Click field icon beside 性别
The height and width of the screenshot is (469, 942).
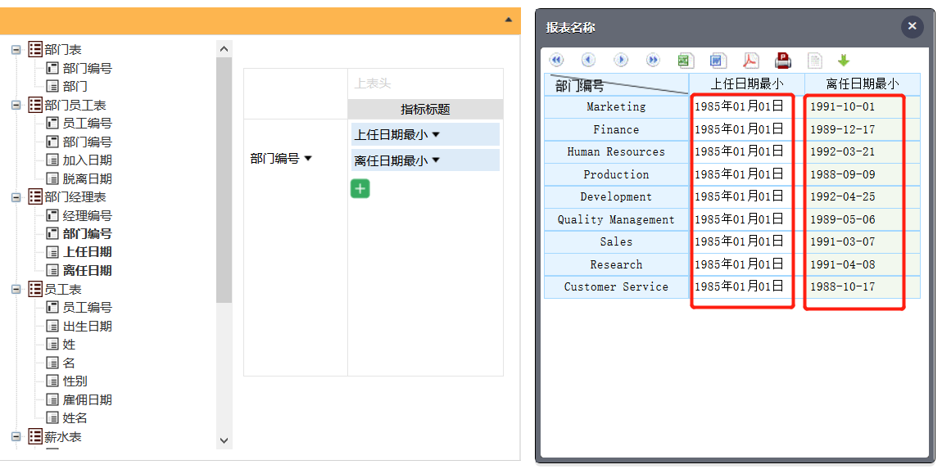click(52, 381)
